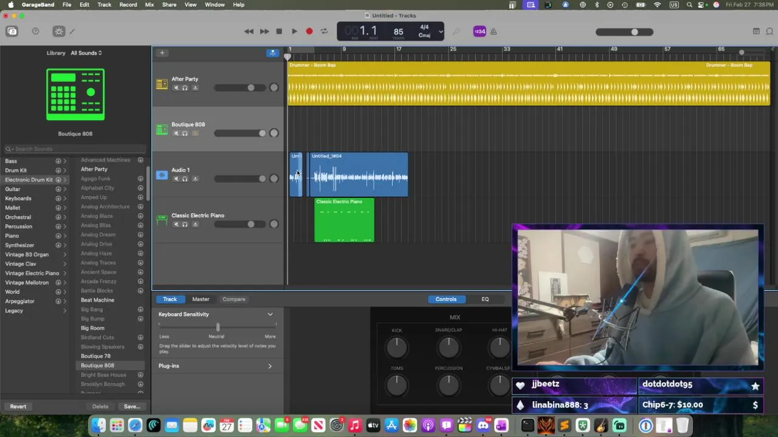Start playback with Play button
The width and height of the screenshot is (778, 437).
(294, 32)
